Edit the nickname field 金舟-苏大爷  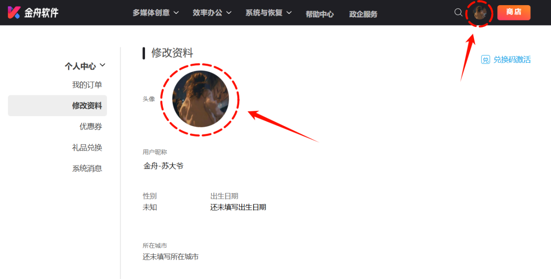[x=164, y=166]
